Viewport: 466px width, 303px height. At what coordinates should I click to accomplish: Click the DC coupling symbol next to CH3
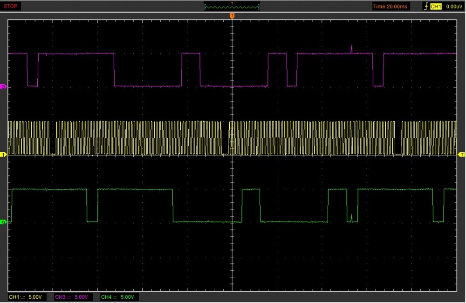point(69,297)
